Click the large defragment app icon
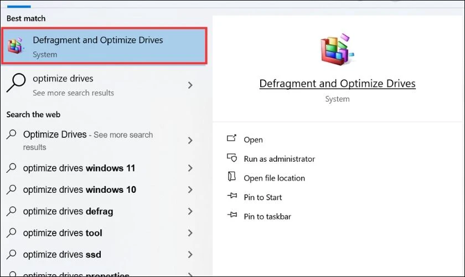Screen dimensions: 465x277 click(x=337, y=49)
